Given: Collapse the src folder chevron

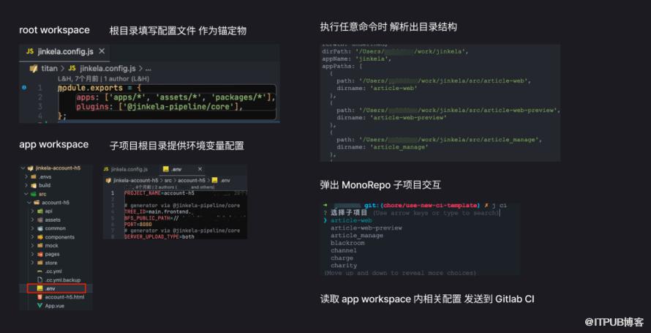Looking at the screenshot, I should 26,195.
